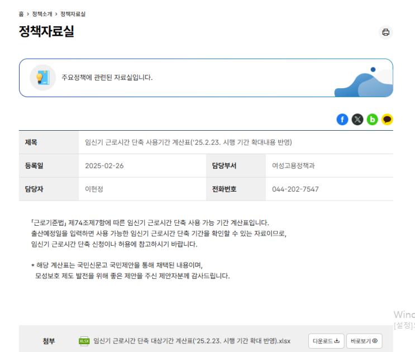Click the line starting 모성보호 제도 발전을 위해
The height and width of the screenshot is (352, 415).
coord(132,276)
